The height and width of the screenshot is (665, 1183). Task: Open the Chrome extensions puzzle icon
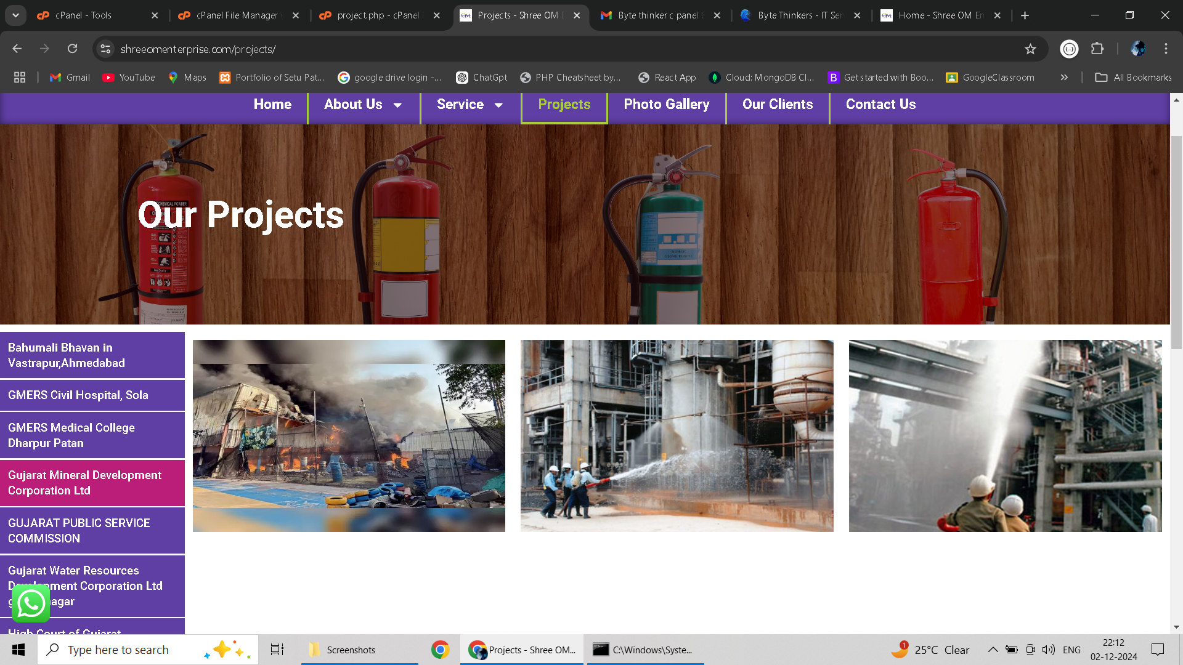point(1097,49)
